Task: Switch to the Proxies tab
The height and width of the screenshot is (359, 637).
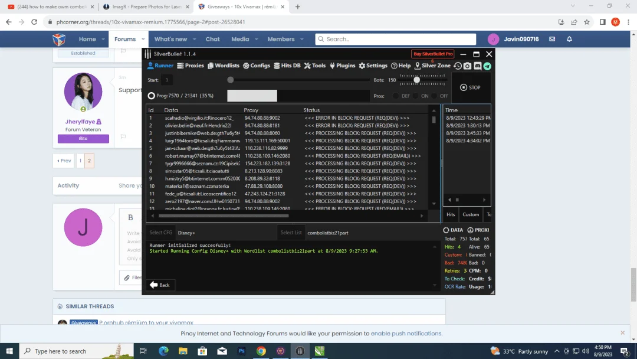Action: click(x=191, y=66)
